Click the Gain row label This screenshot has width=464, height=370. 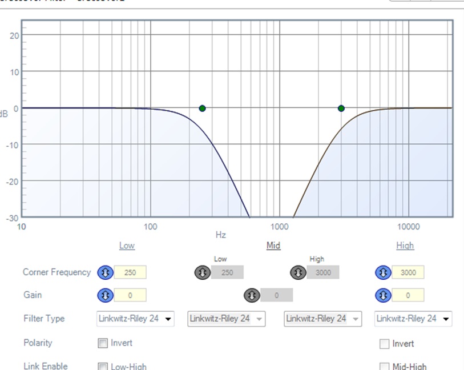click(33, 295)
